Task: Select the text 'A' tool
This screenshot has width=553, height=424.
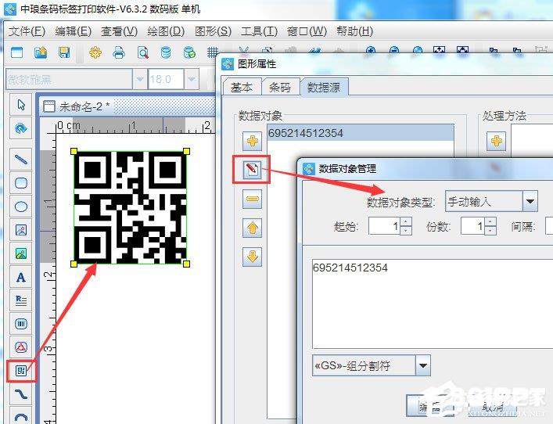Action: (21, 277)
